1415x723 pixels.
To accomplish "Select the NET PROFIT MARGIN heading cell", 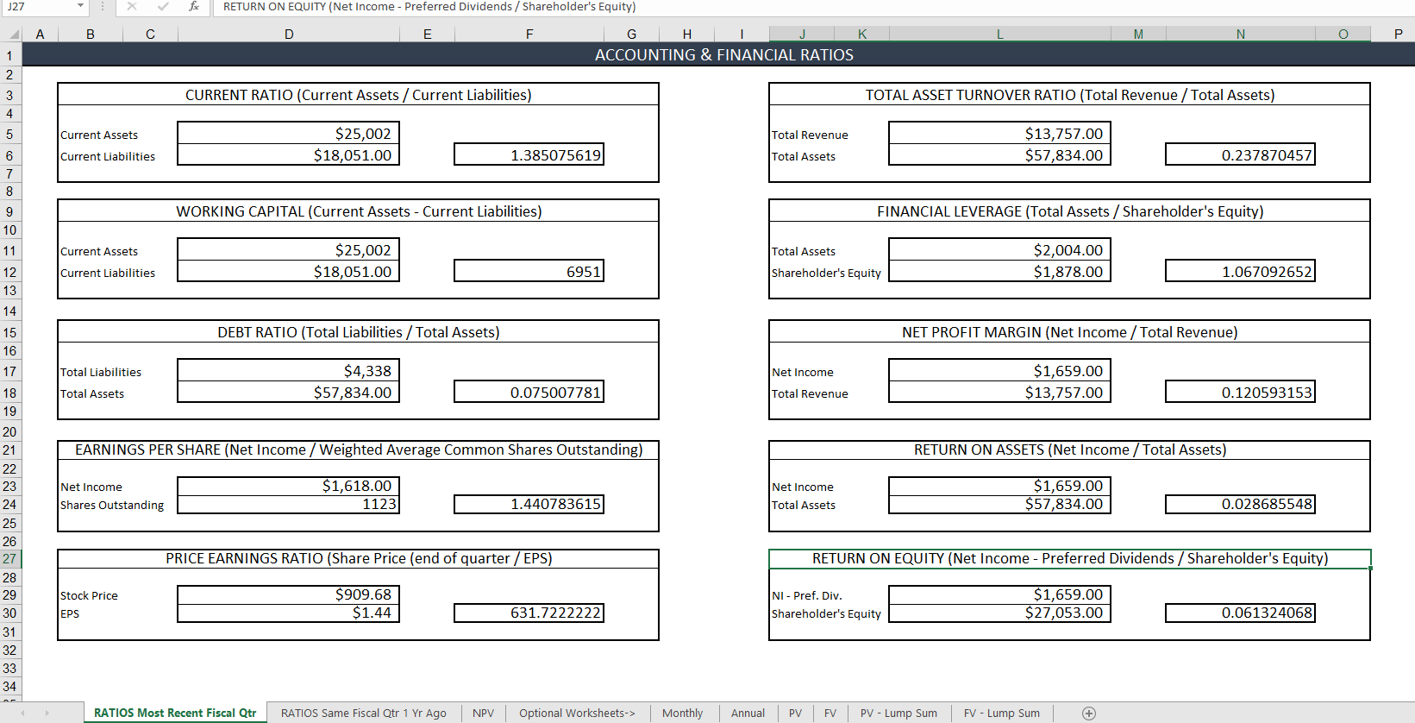I will tap(1069, 332).
